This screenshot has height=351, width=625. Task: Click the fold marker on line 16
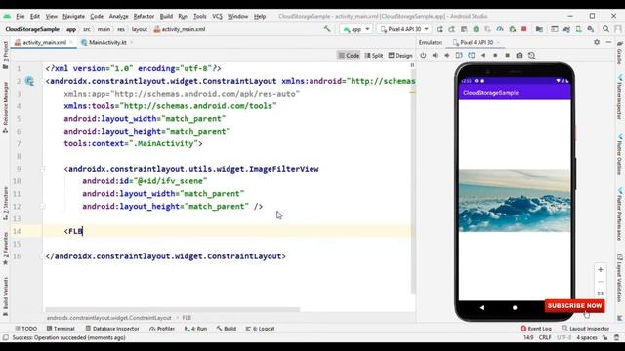42,256
